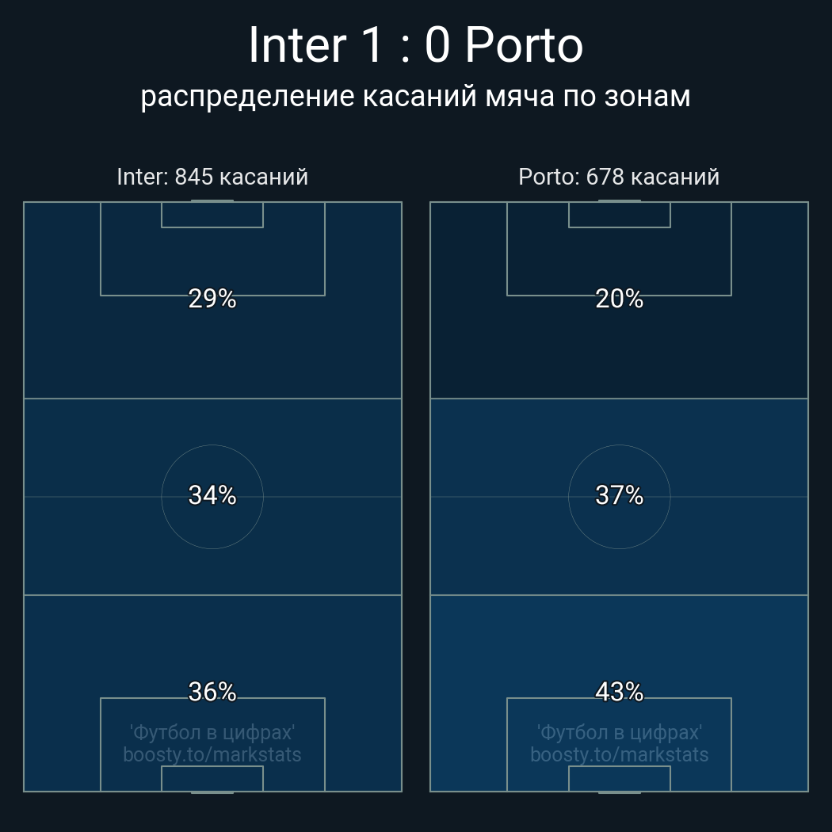
Task: Click Inter's 36% defensive third value
Action: point(212,692)
